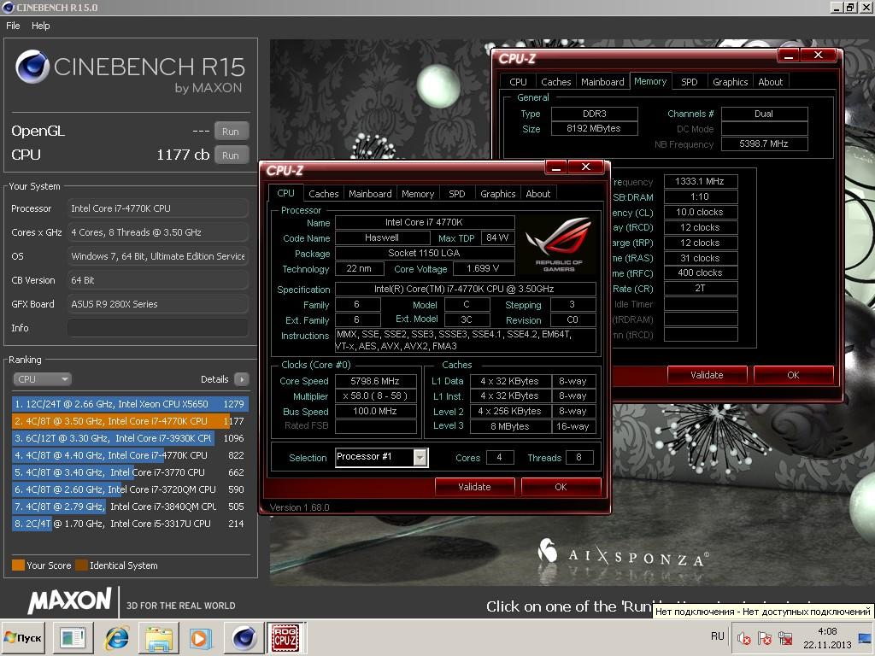The height and width of the screenshot is (656, 875).
Task: Click memory size value 8192 MBytes
Action: (594, 128)
